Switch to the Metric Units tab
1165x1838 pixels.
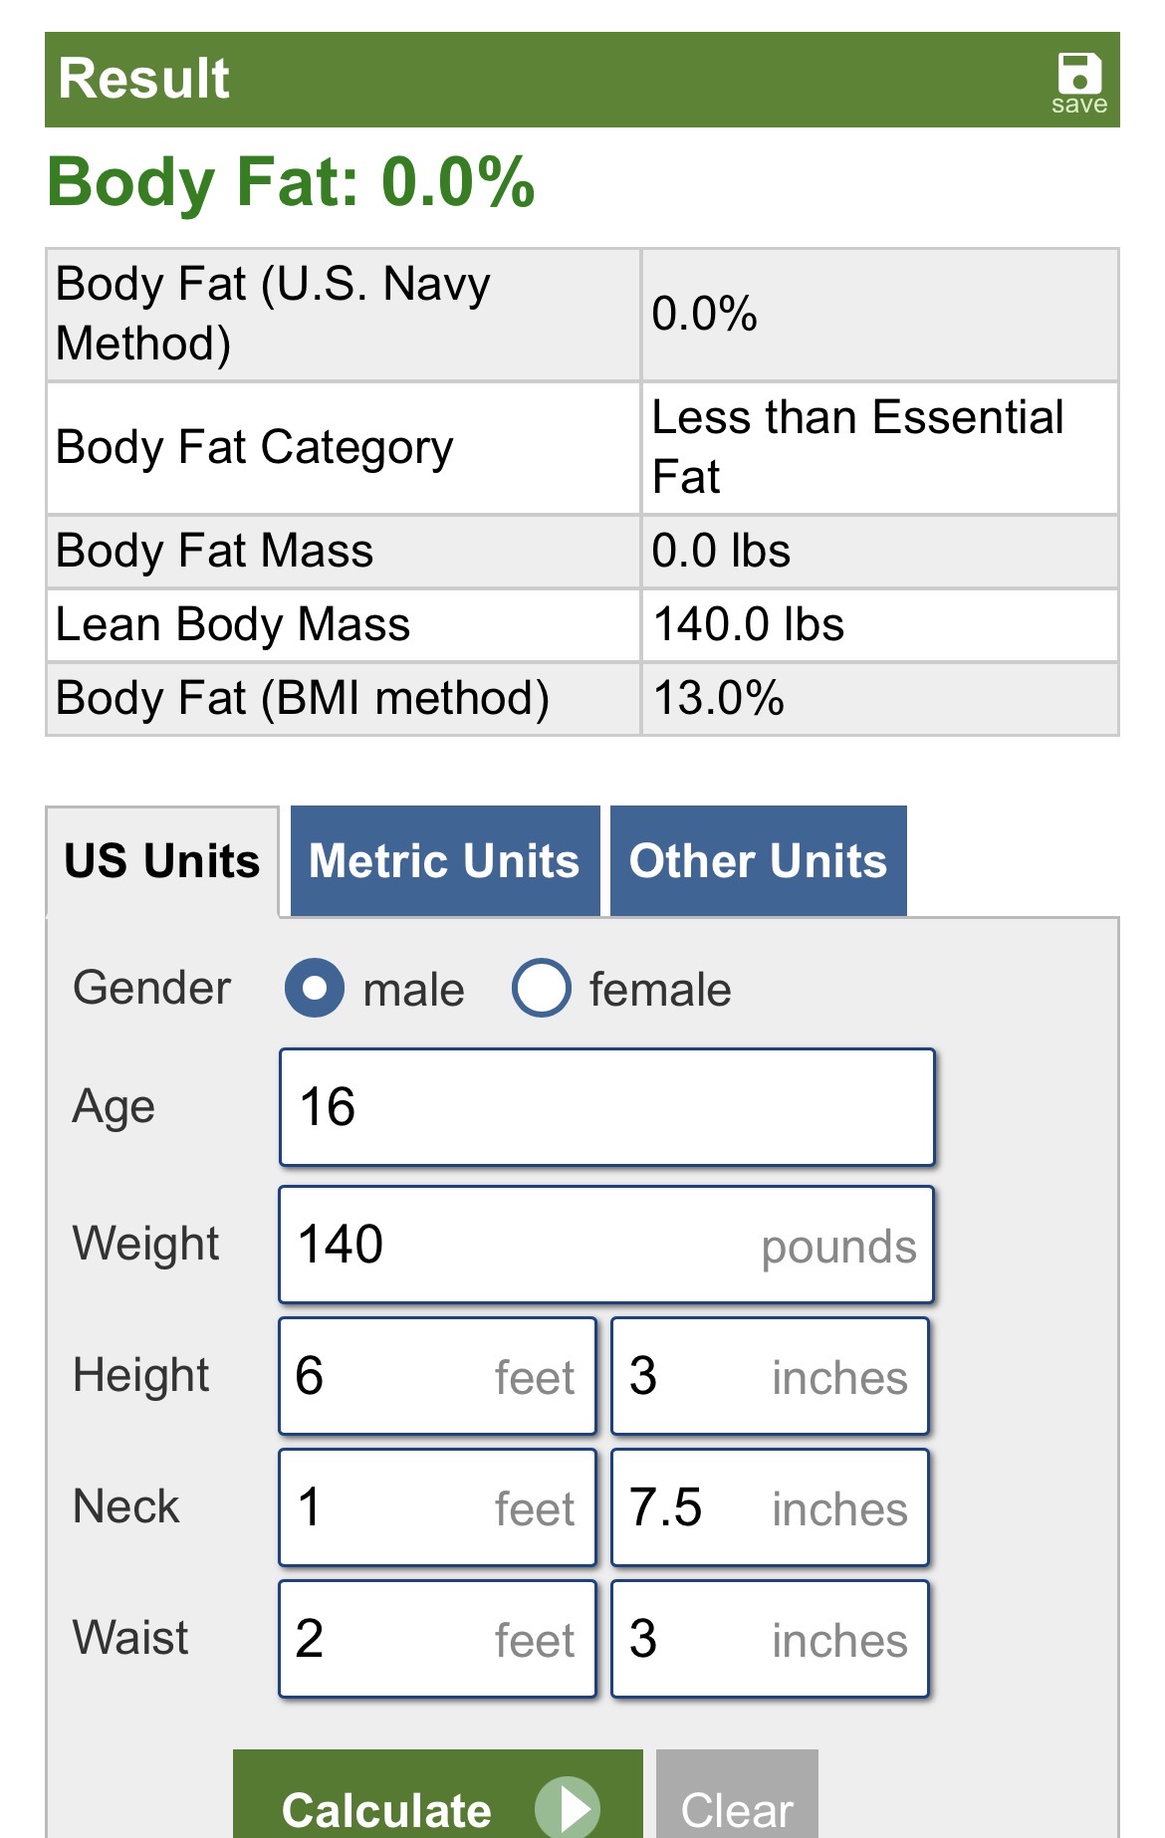point(445,861)
